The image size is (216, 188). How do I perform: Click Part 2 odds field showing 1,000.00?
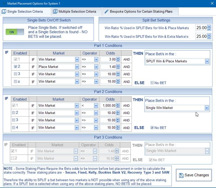coord(108,105)
